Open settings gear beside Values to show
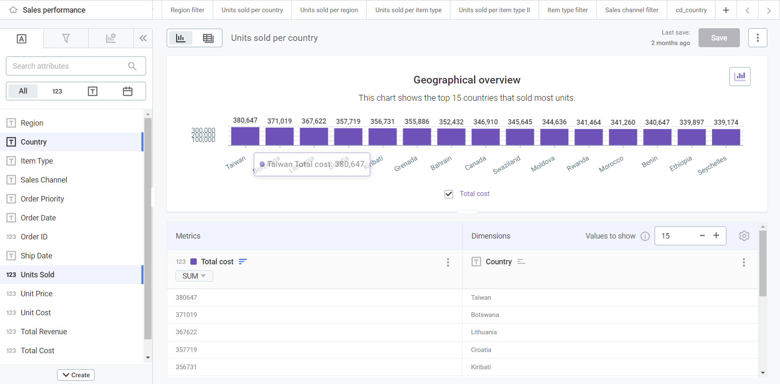The height and width of the screenshot is (384, 780). (744, 236)
